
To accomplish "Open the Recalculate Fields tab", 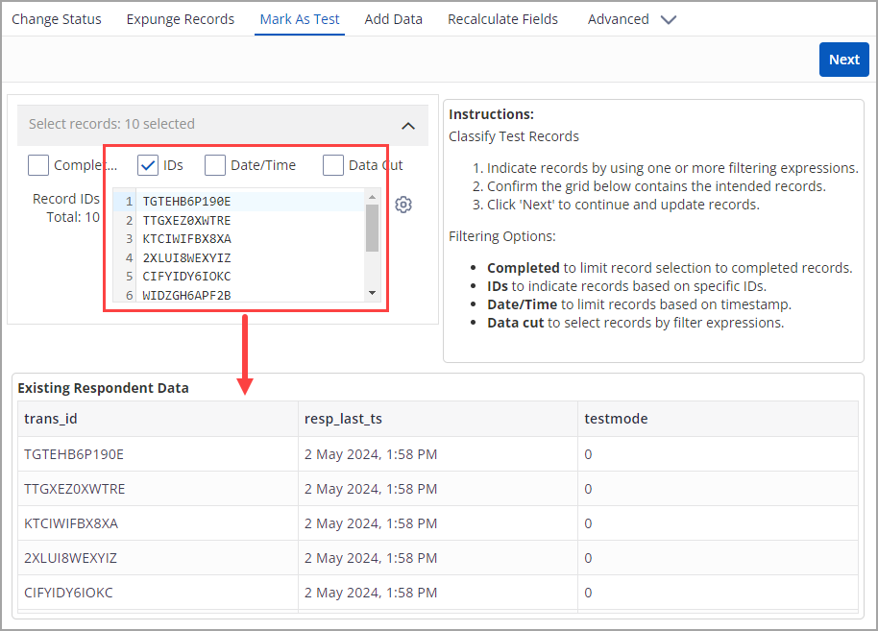I will (502, 19).
